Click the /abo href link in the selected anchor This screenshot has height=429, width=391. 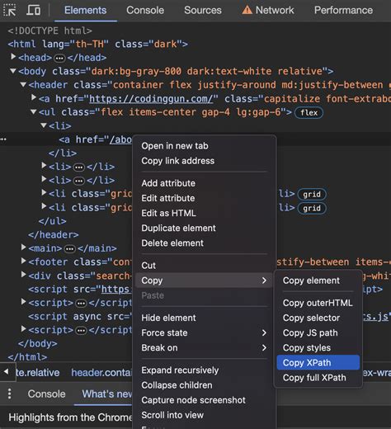tap(120, 139)
